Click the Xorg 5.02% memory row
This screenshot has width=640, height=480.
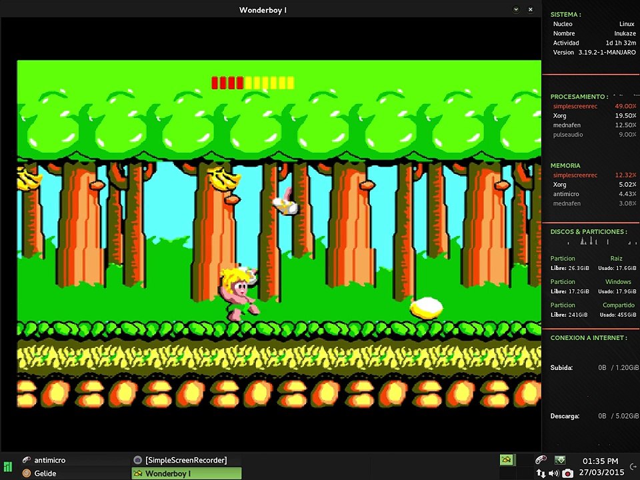595,185
